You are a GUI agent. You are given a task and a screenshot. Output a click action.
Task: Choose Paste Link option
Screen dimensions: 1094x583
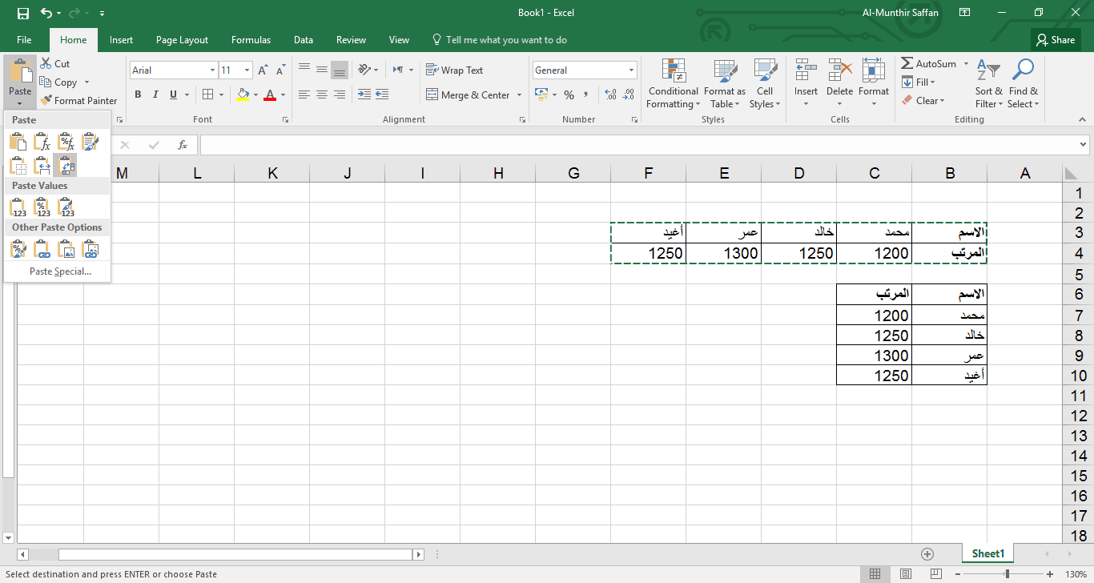pos(43,250)
